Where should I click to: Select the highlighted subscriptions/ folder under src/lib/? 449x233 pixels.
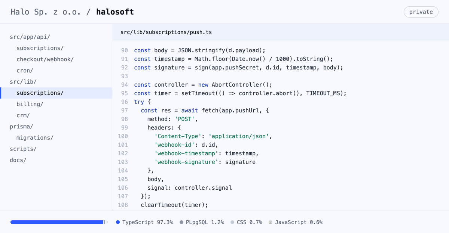pyautogui.click(x=56, y=93)
